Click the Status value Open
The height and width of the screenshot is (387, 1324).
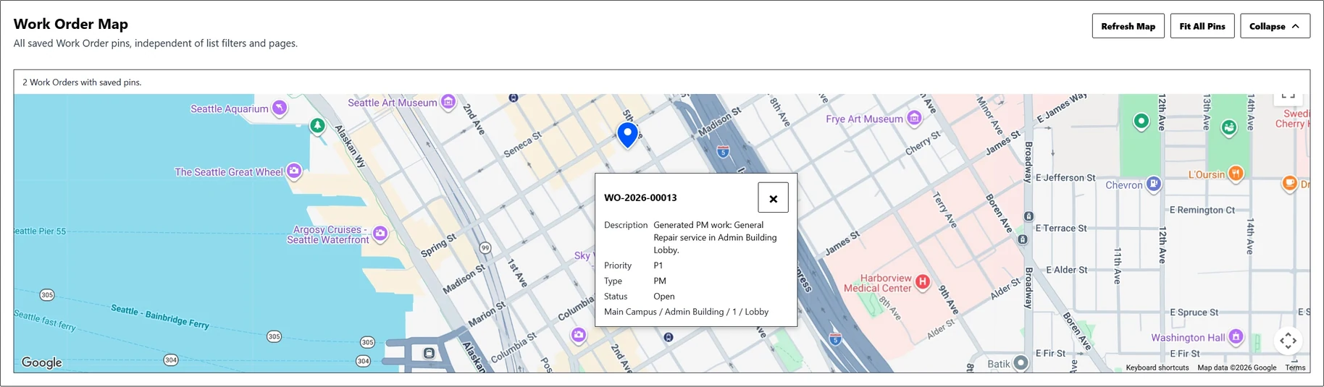coord(663,297)
